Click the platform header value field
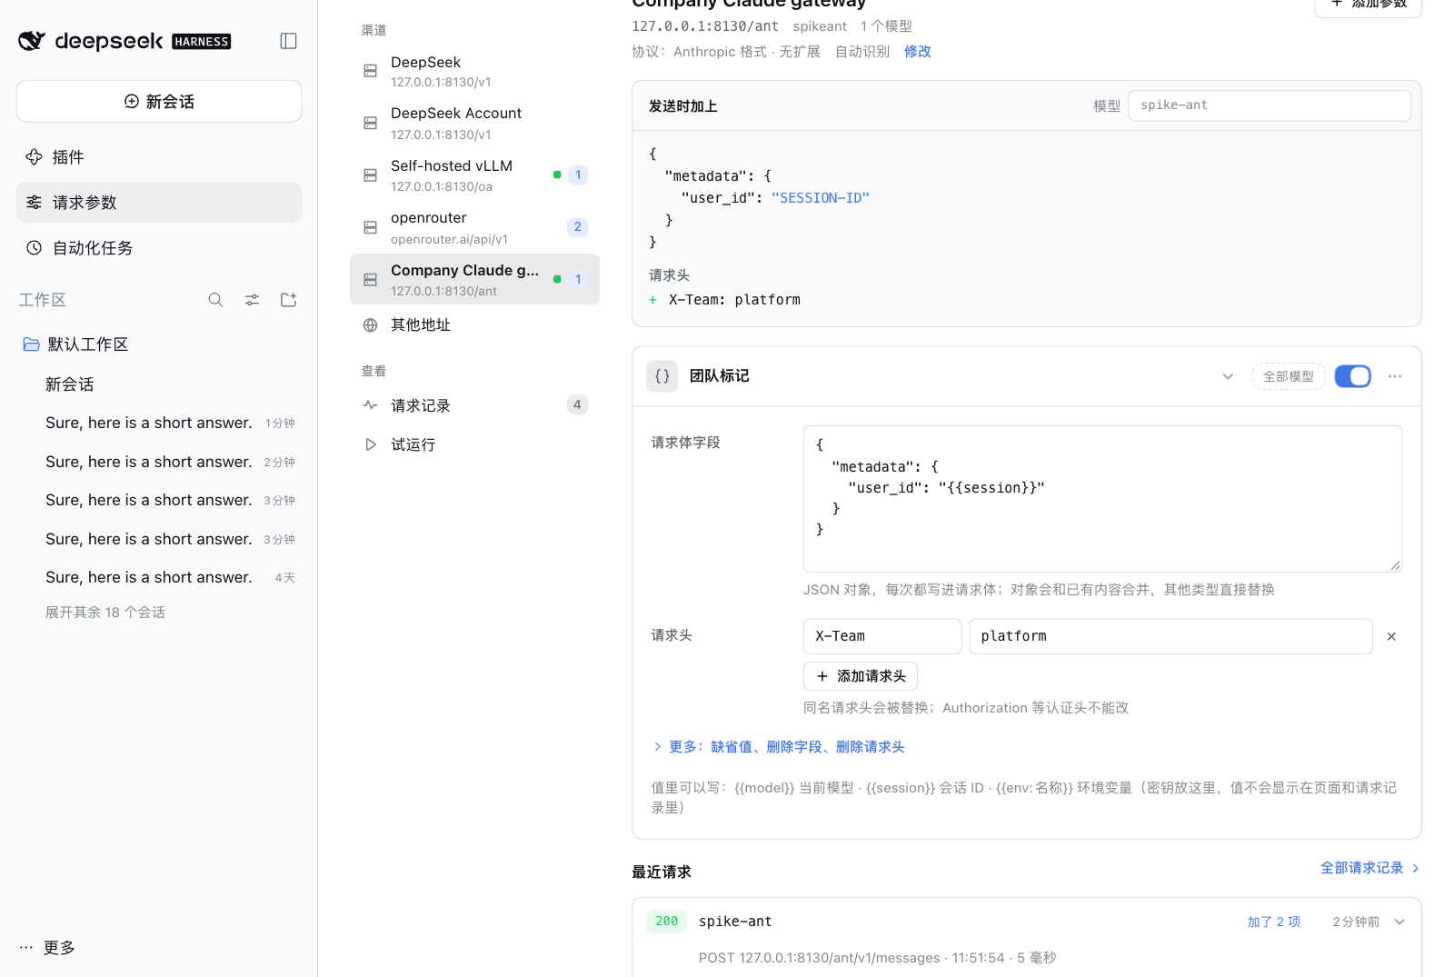This screenshot has width=1454, height=977. [1170, 636]
